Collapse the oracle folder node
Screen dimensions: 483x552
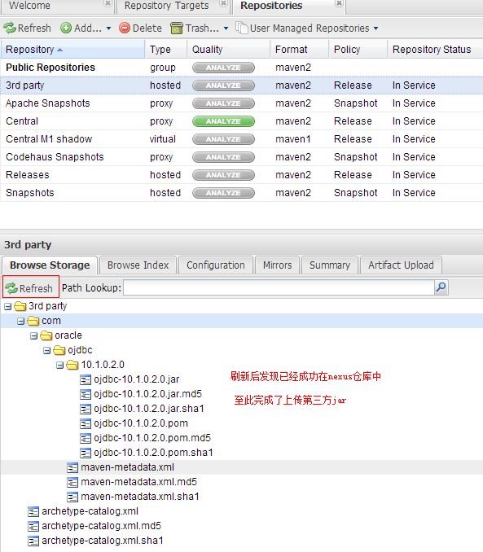click(x=34, y=336)
